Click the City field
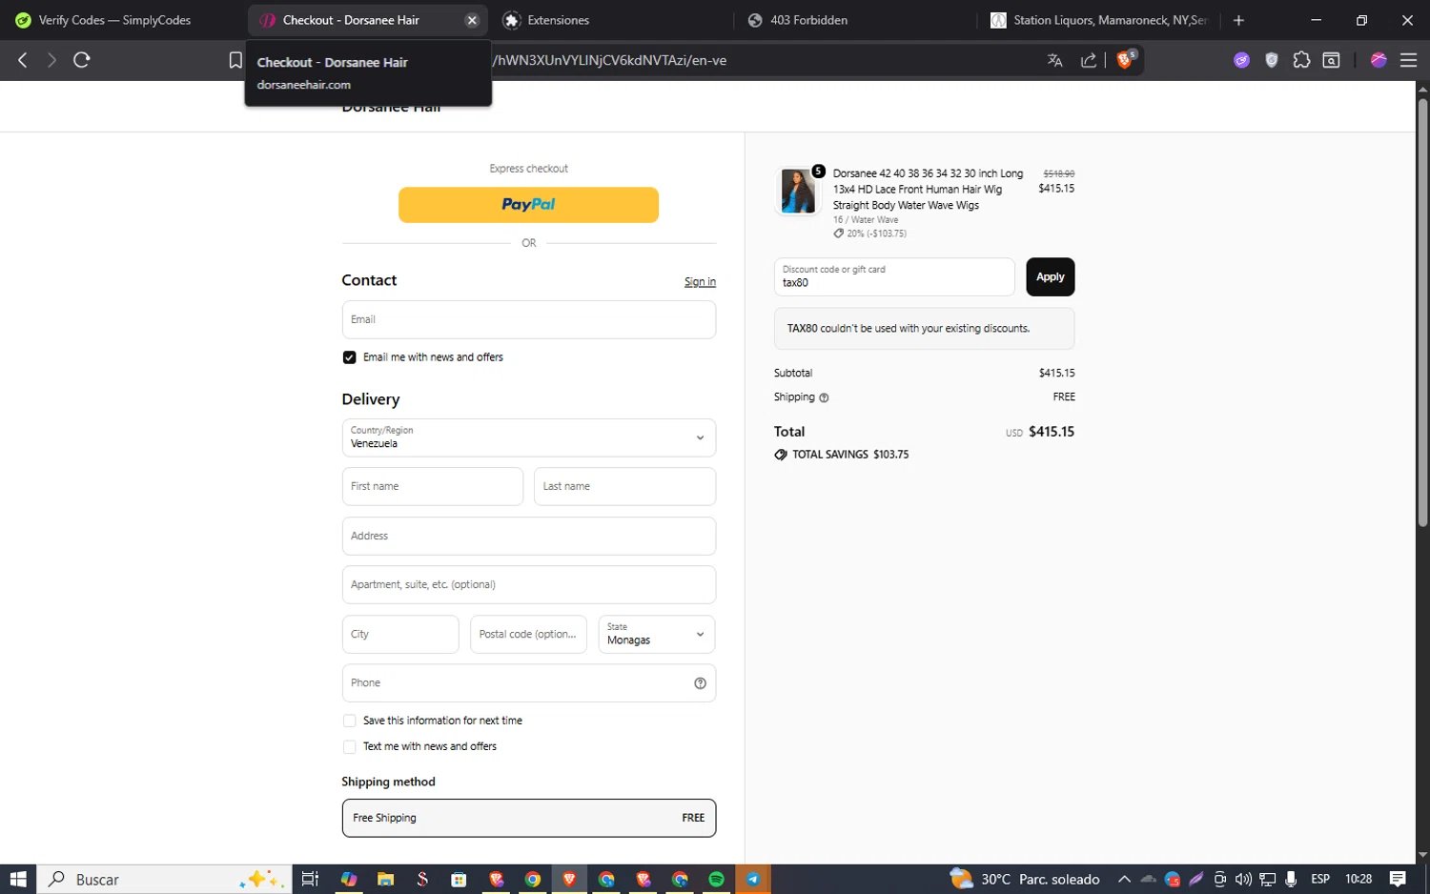 (x=400, y=634)
